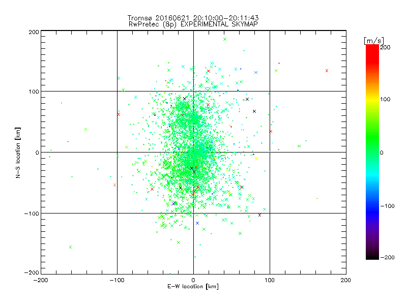Click the x-axis tick label 0
The height and width of the screenshot is (305, 407).
pos(193,280)
